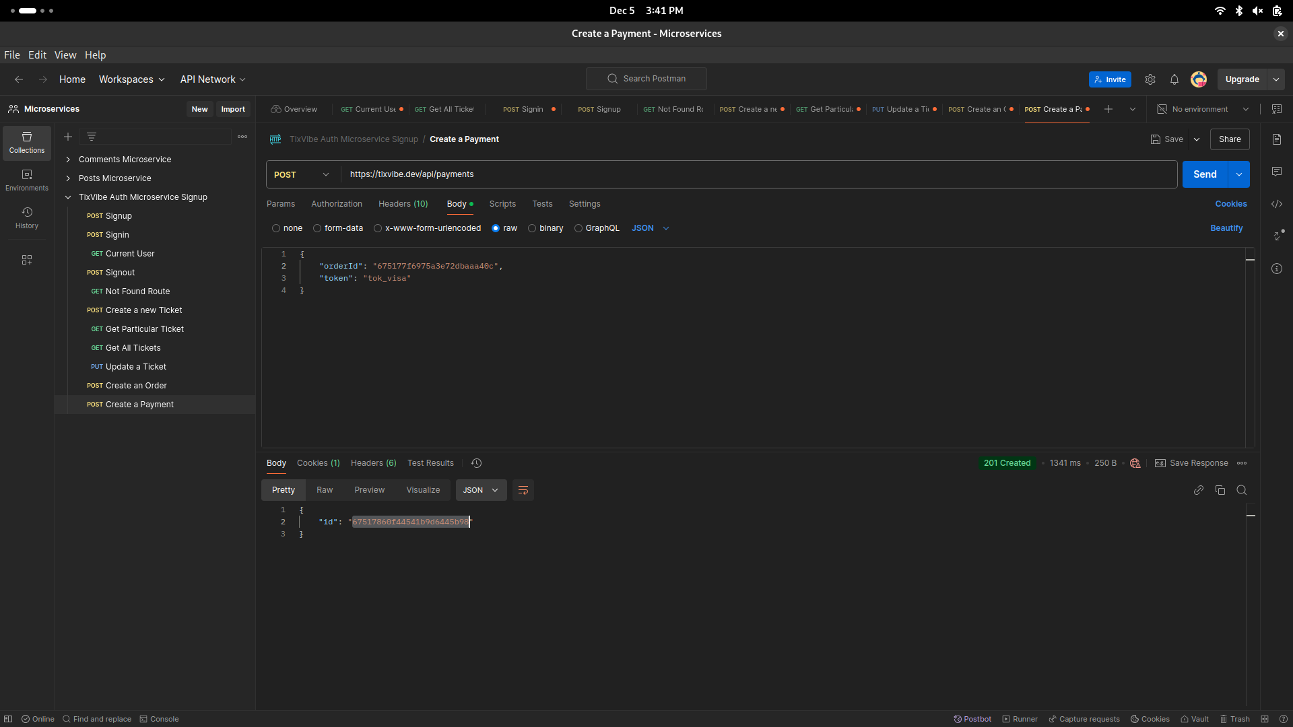The width and height of the screenshot is (1293, 727).
Task: Expand the Posts Microservice collection
Action: coord(68,178)
